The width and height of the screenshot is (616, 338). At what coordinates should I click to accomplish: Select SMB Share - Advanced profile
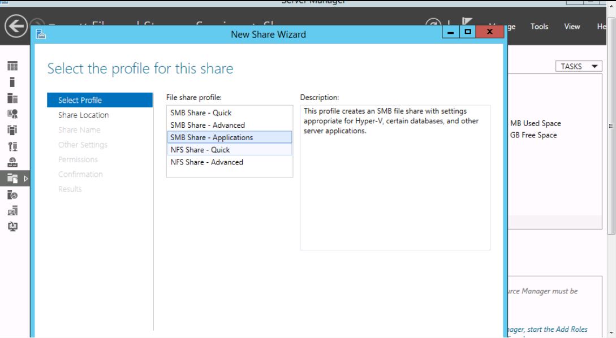pyautogui.click(x=208, y=125)
